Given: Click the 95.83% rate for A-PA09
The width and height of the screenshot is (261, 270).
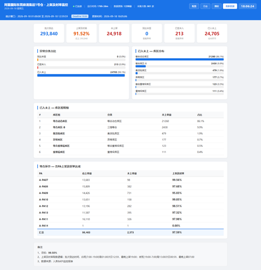Looking at the screenshot, I should pos(177,193).
